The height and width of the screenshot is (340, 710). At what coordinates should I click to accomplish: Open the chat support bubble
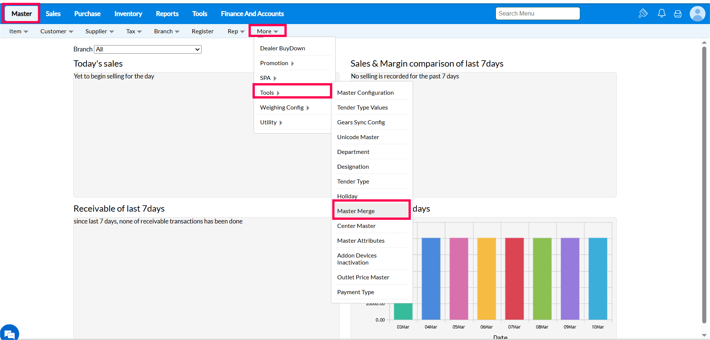10,333
